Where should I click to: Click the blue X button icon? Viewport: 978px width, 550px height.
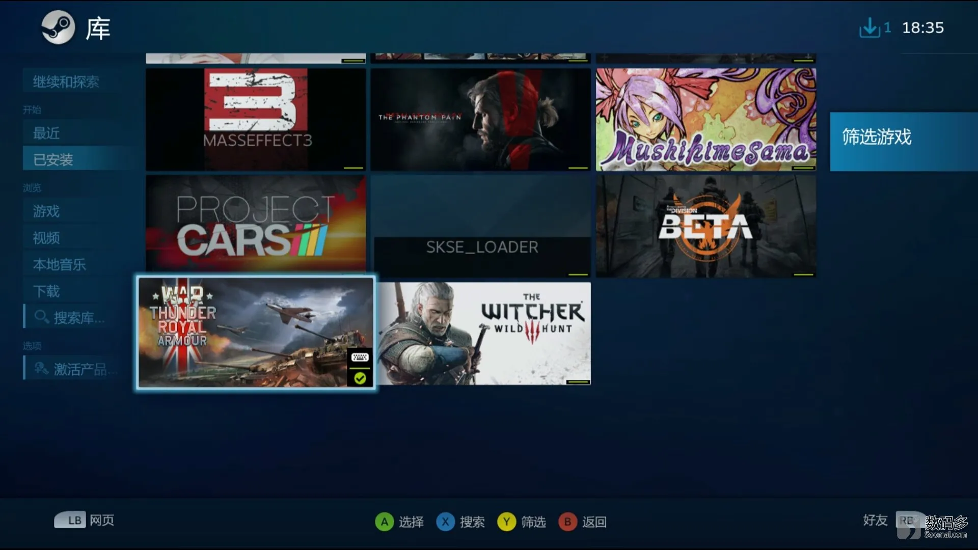pyautogui.click(x=446, y=522)
